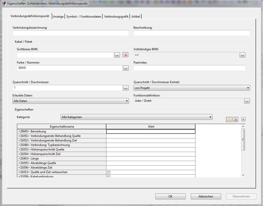Screen dimensions: 263x206
Task: Click the Farbe / Nummer field containing GNYE
Action: 70,68
